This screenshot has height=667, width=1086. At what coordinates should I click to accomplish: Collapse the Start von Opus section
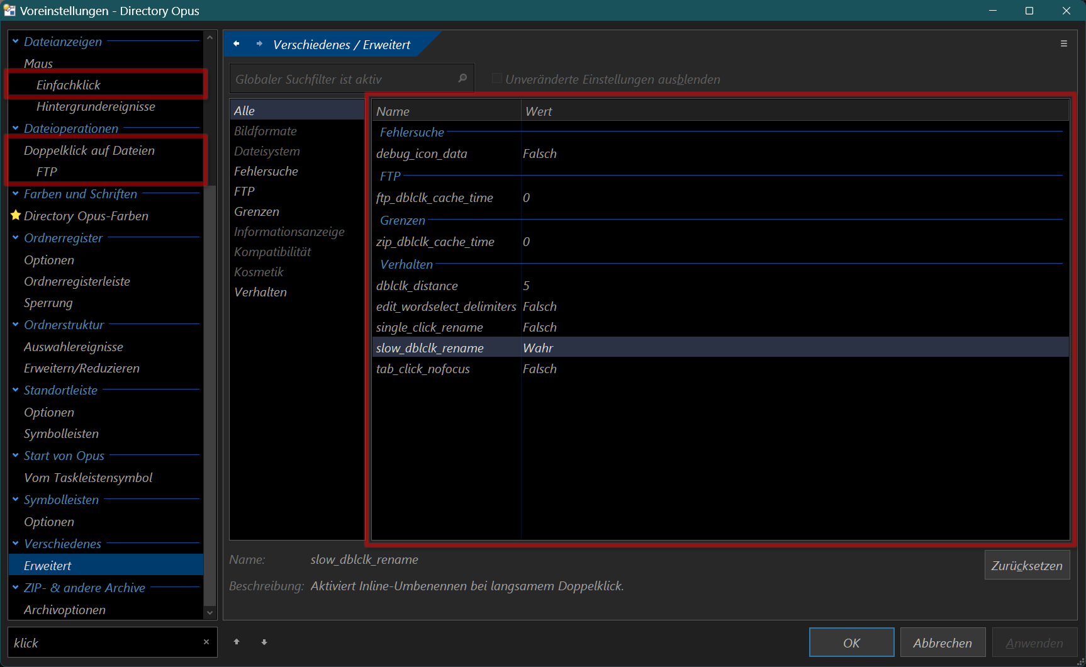click(16, 456)
